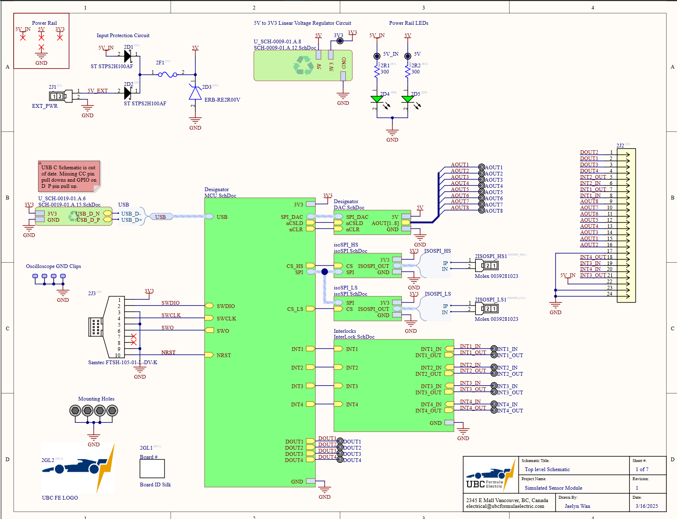Select the 2D3 TVS diode symbol
The image size is (677, 519).
195,93
